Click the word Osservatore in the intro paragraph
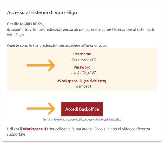The image size is (164, 143). point(122,30)
